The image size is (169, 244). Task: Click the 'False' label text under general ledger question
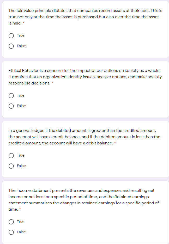(21, 166)
